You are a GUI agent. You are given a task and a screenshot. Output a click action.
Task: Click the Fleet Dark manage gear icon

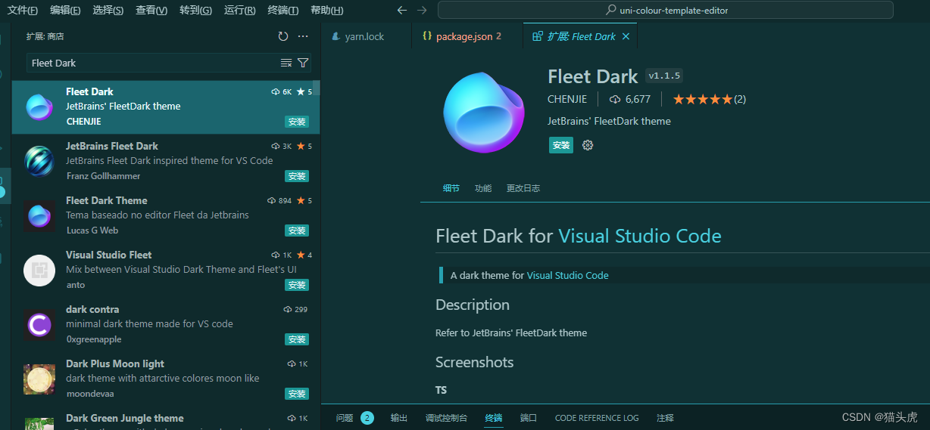click(x=588, y=145)
